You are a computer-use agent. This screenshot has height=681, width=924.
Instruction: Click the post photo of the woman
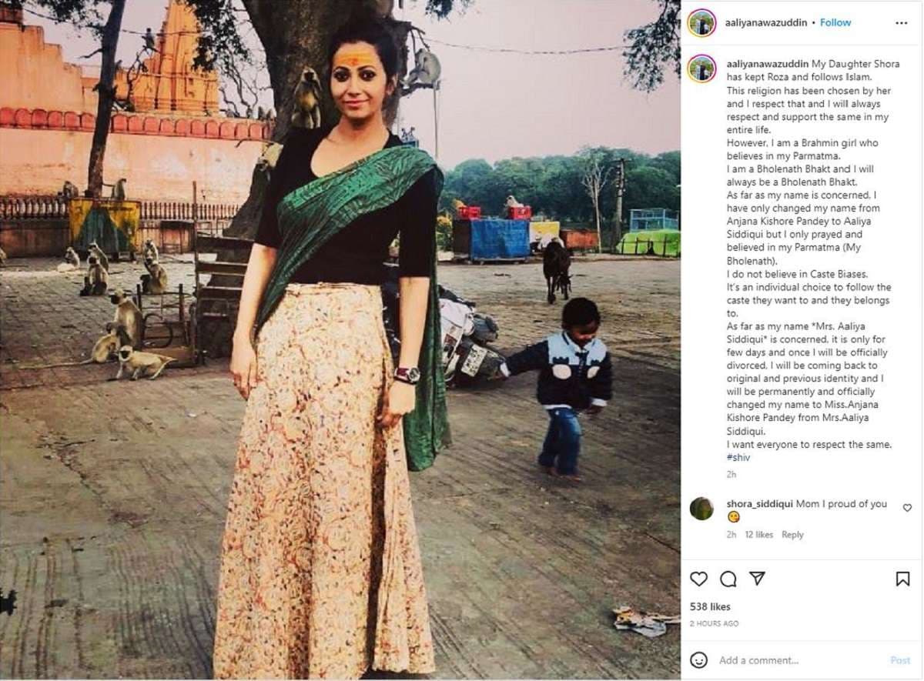pyautogui.click(x=340, y=340)
